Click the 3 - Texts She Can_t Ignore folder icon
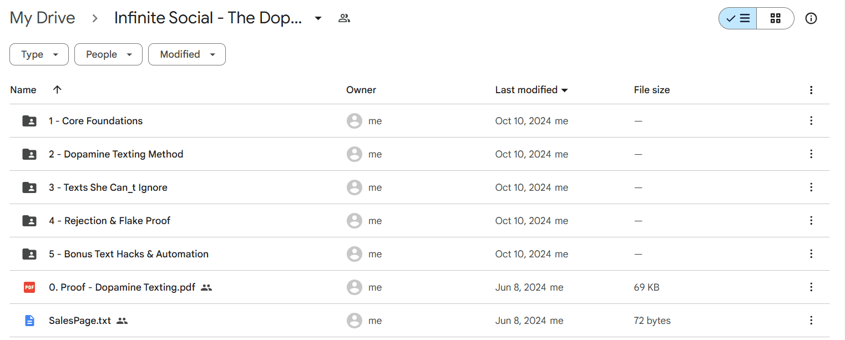The image size is (845, 340). pyautogui.click(x=29, y=187)
